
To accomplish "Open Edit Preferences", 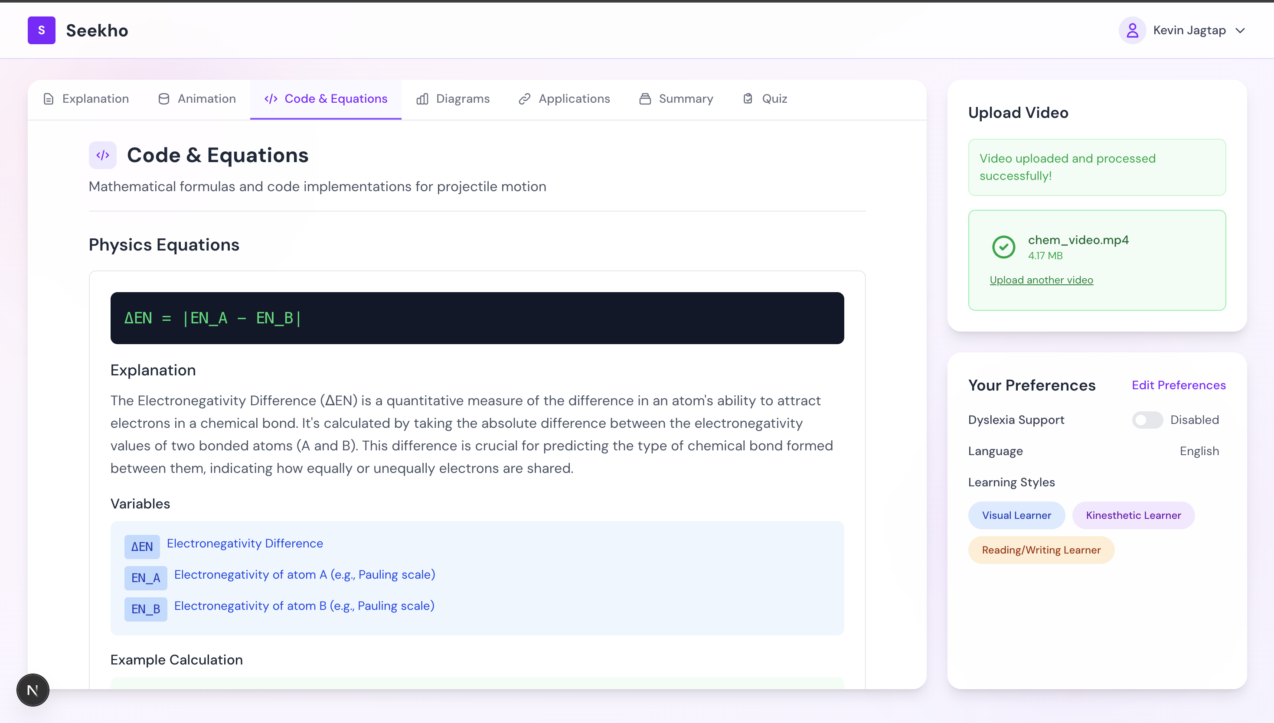I will pos(1178,385).
